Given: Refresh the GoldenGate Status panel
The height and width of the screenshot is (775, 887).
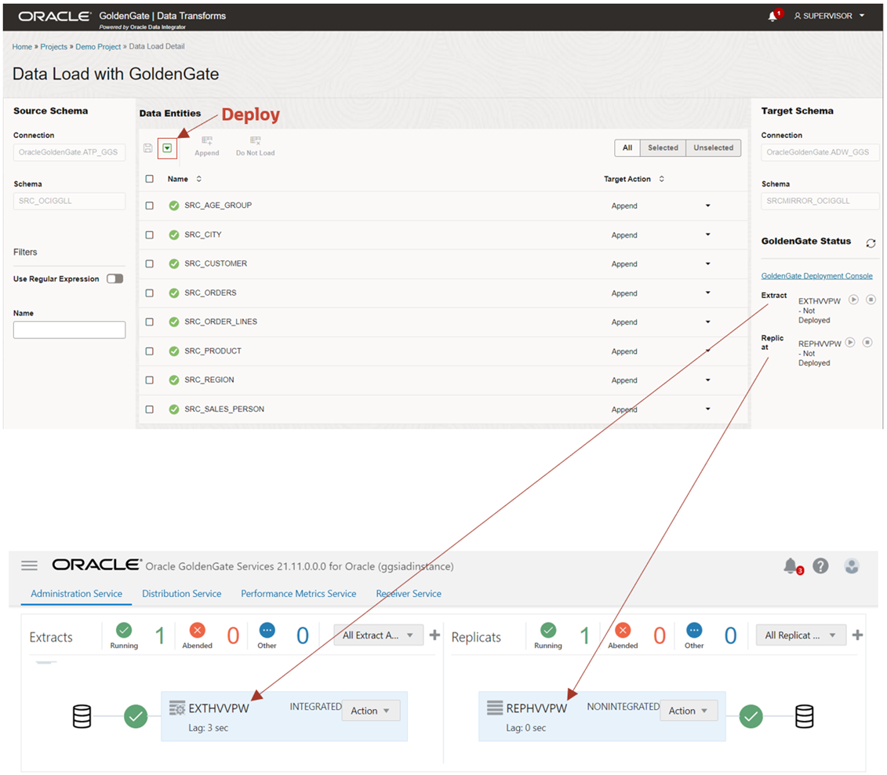Looking at the screenshot, I should point(871,243).
